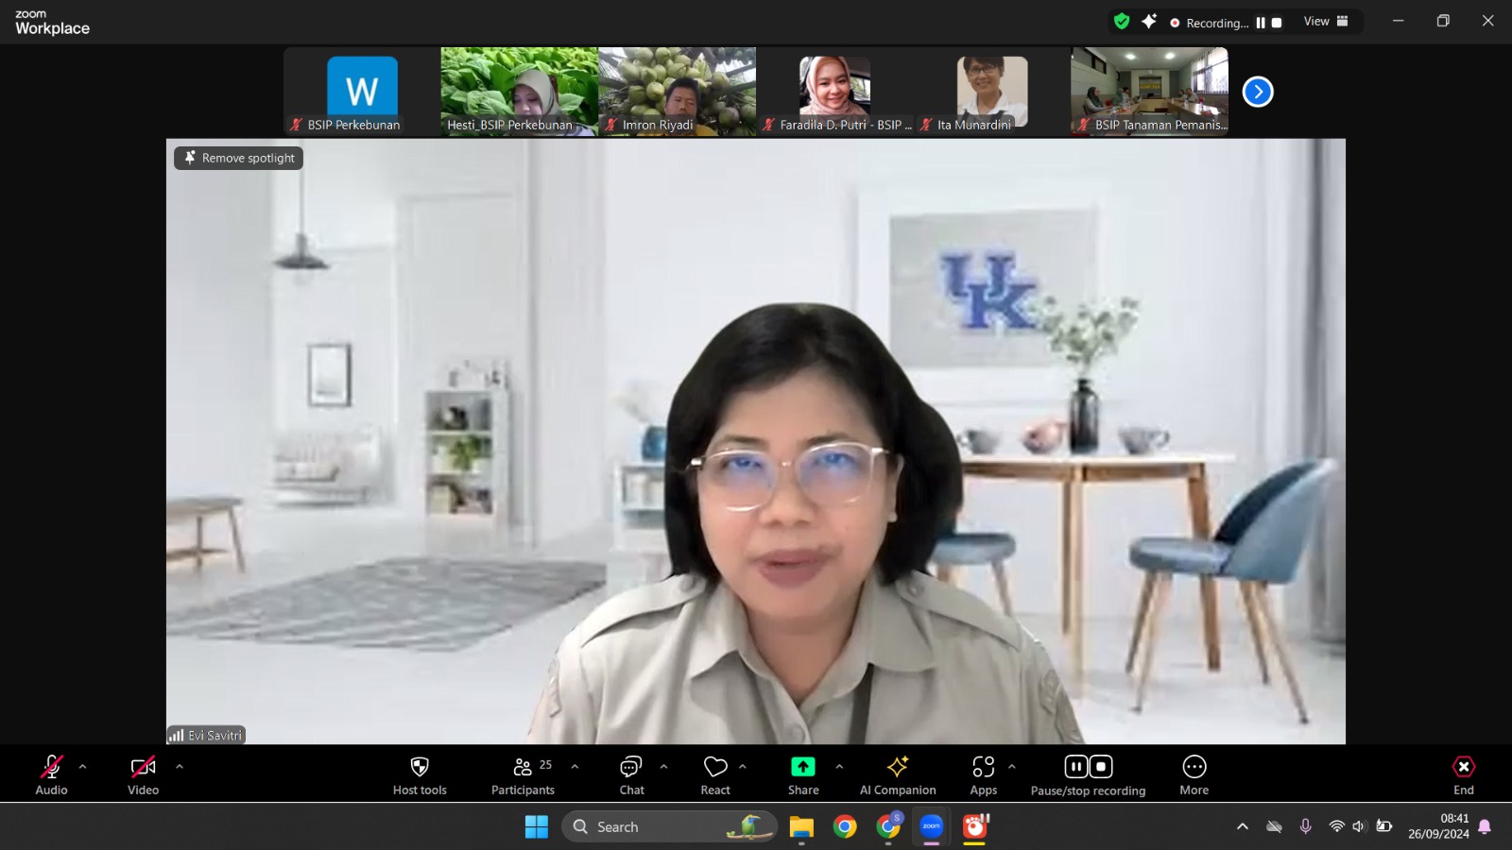Image resolution: width=1512 pixels, height=850 pixels.
Task: Click Remove spotlight button
Action: pyautogui.click(x=239, y=158)
